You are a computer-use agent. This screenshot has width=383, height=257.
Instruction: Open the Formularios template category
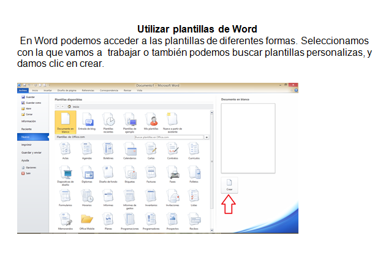click(x=65, y=198)
